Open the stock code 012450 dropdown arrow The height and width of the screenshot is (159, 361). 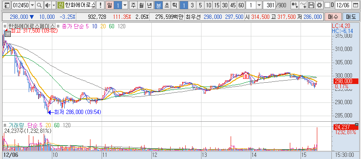pos(32,5)
